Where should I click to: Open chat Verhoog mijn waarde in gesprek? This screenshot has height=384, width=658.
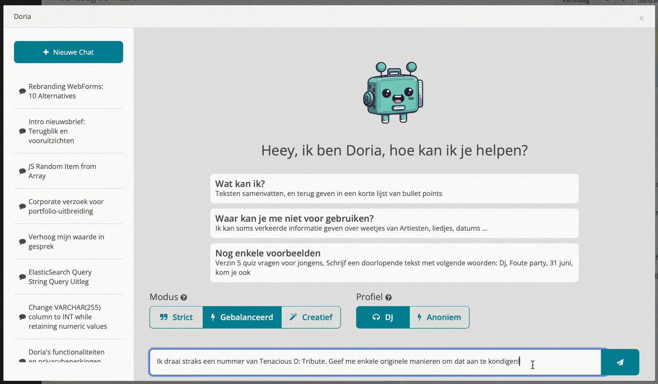point(69,241)
